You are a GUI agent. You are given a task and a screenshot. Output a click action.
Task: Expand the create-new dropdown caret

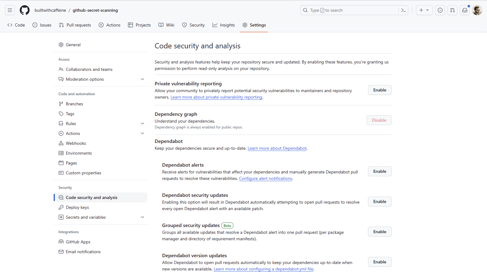point(427,10)
